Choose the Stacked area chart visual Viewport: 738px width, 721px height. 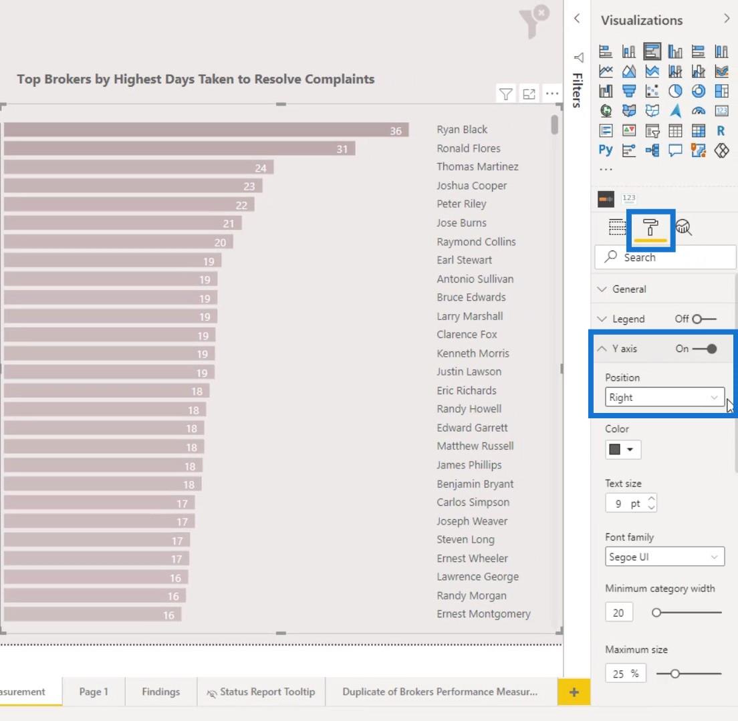pos(652,71)
